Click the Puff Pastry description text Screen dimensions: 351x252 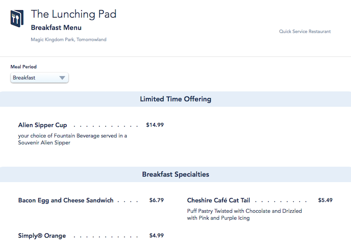click(244, 215)
